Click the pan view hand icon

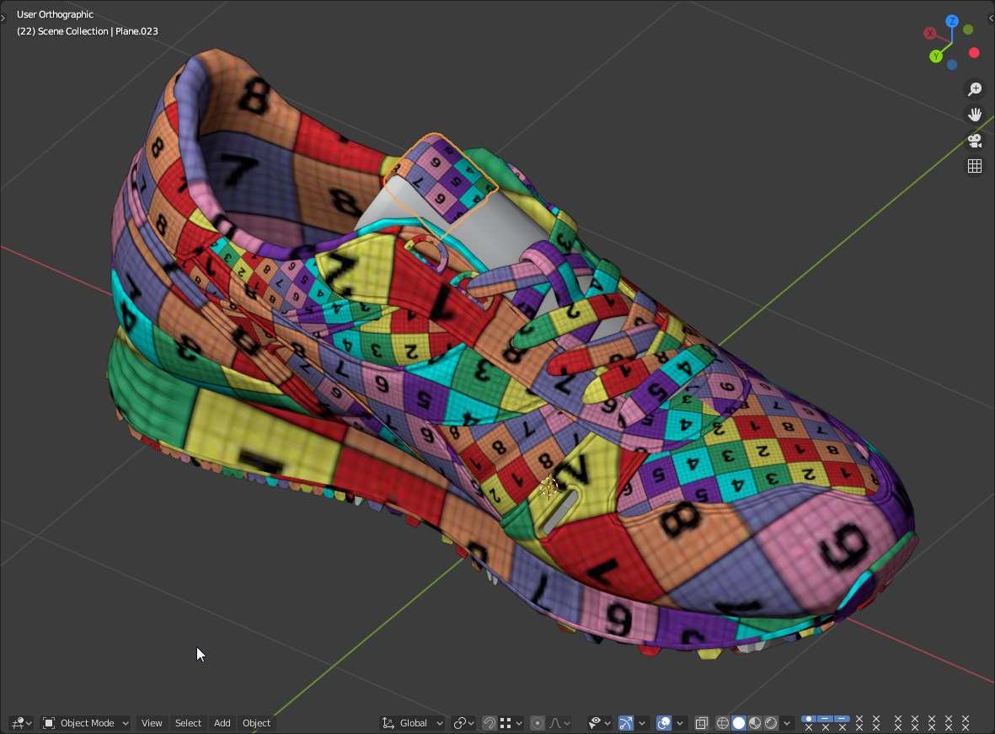pyautogui.click(x=975, y=115)
